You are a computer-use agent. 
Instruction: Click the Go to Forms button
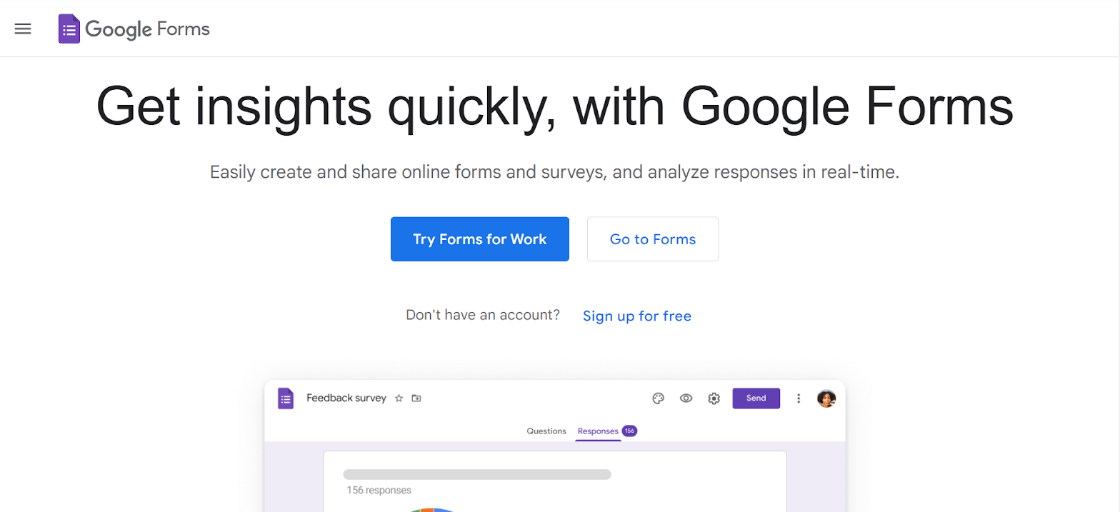[x=652, y=239]
